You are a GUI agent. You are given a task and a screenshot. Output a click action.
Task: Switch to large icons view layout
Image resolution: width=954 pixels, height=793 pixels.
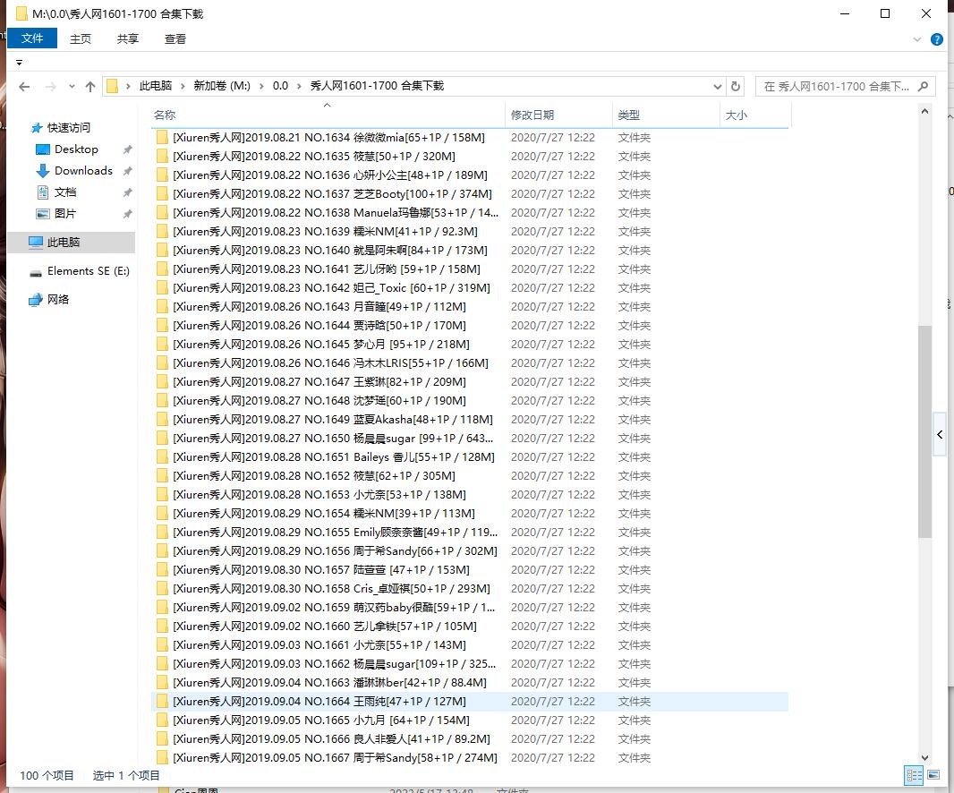933,775
